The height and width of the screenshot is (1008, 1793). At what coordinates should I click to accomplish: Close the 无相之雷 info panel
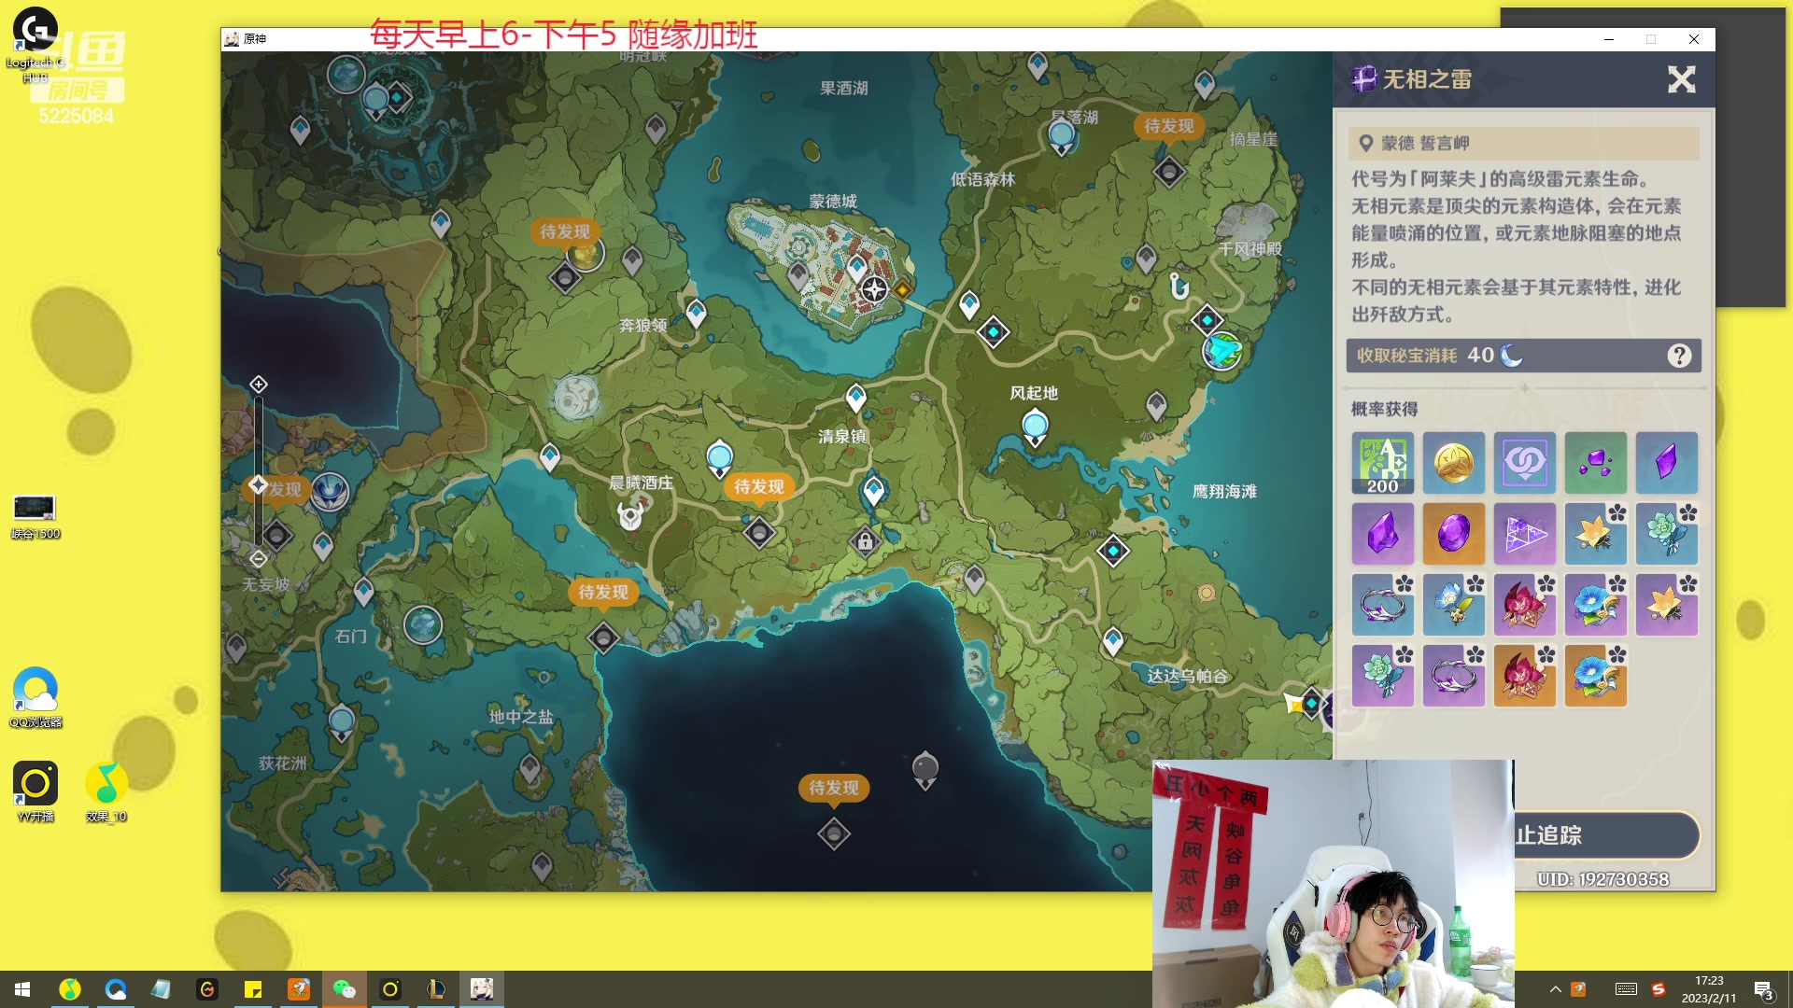tap(1681, 79)
